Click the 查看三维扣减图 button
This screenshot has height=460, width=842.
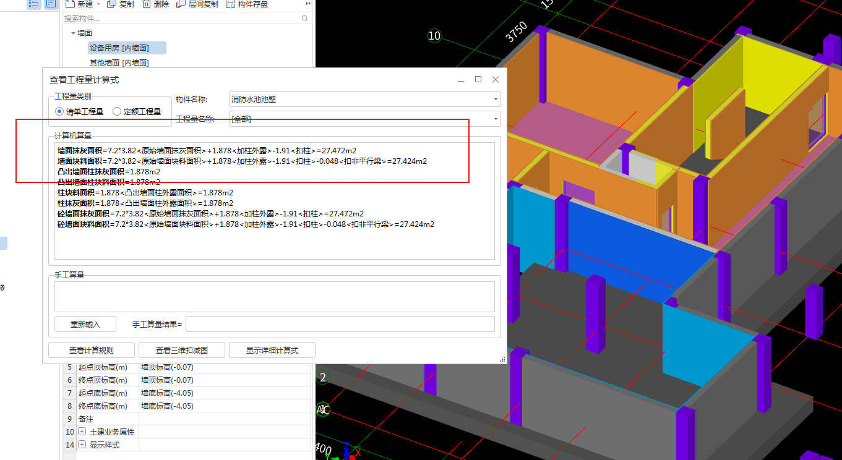(181, 350)
